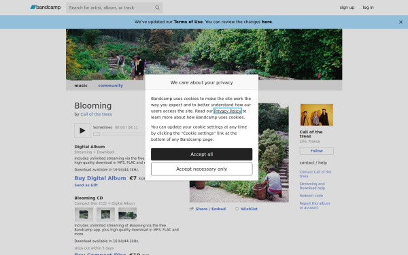The width and height of the screenshot is (408, 255).
Task: Click Accept all cookies button
Action: pyautogui.click(x=202, y=154)
